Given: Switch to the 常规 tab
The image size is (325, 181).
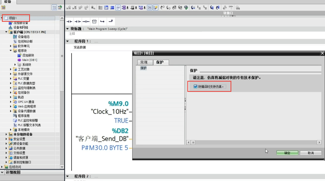Looking at the screenshot, I should pyautogui.click(x=144, y=62).
